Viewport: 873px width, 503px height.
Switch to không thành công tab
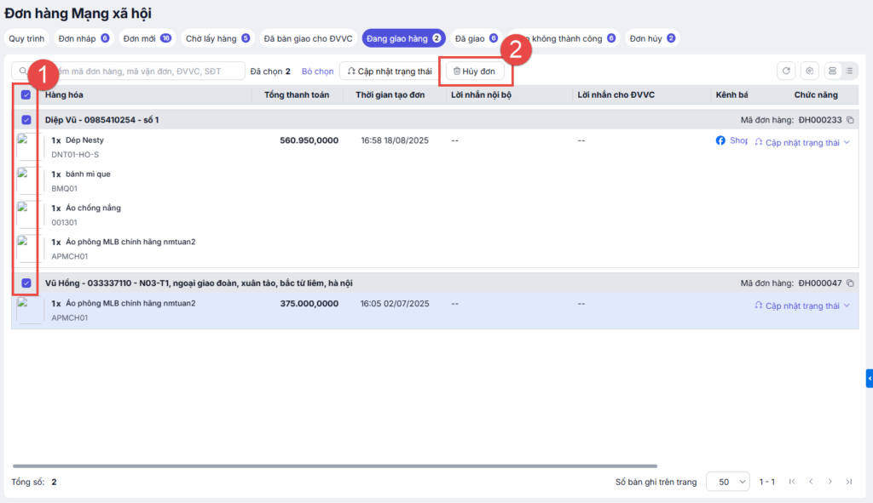click(568, 38)
